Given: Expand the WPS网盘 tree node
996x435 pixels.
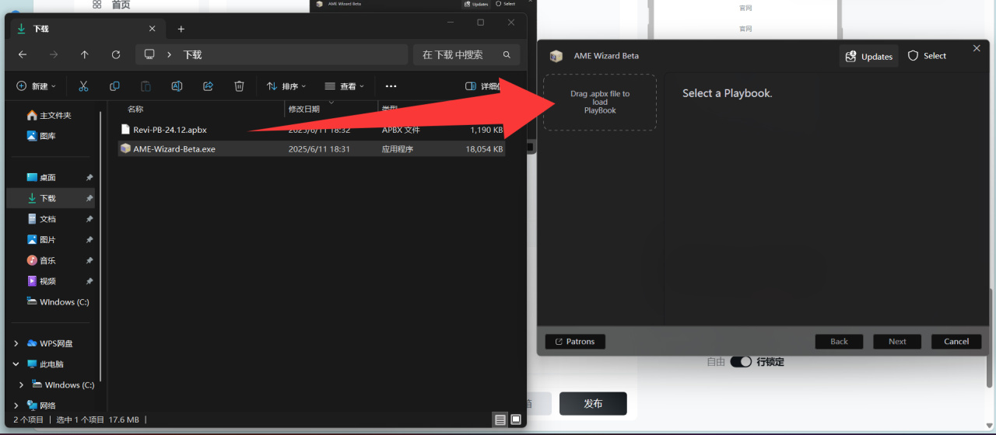Looking at the screenshot, I should pos(16,343).
